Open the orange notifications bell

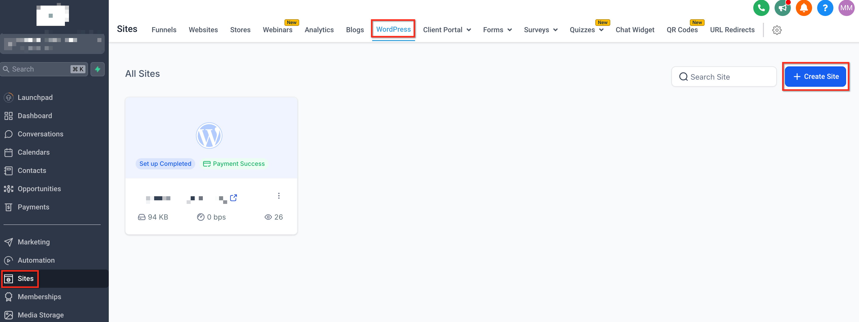tap(804, 8)
